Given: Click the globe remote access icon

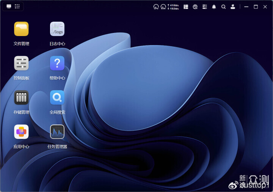Looking at the screenshot, I should pyautogui.click(x=195, y=7).
